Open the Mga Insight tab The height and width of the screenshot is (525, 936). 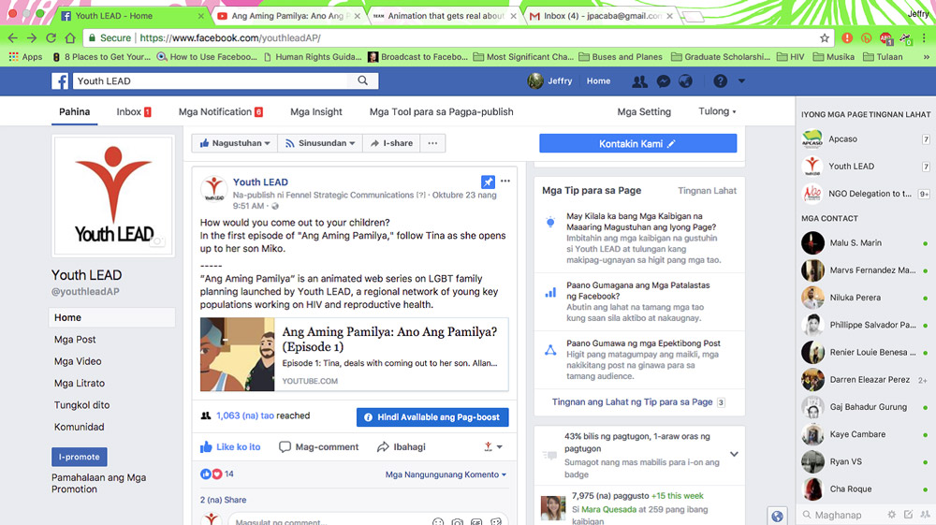[315, 111]
